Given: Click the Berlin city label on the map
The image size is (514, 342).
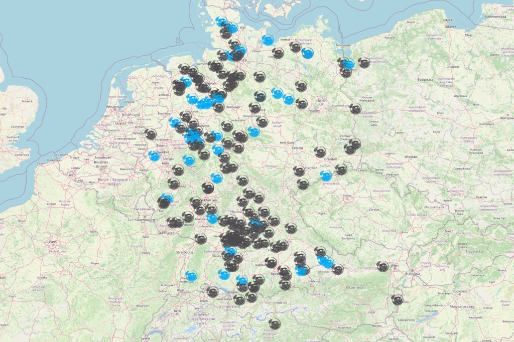Looking at the screenshot, I should (321, 100).
